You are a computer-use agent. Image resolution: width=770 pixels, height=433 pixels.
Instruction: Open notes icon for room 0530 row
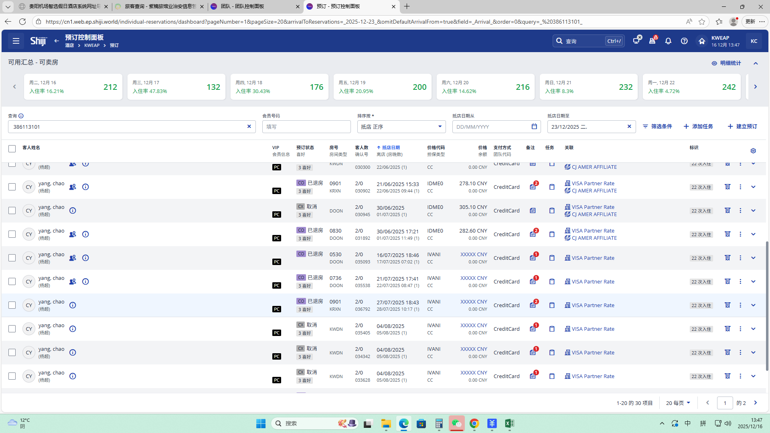point(533,258)
